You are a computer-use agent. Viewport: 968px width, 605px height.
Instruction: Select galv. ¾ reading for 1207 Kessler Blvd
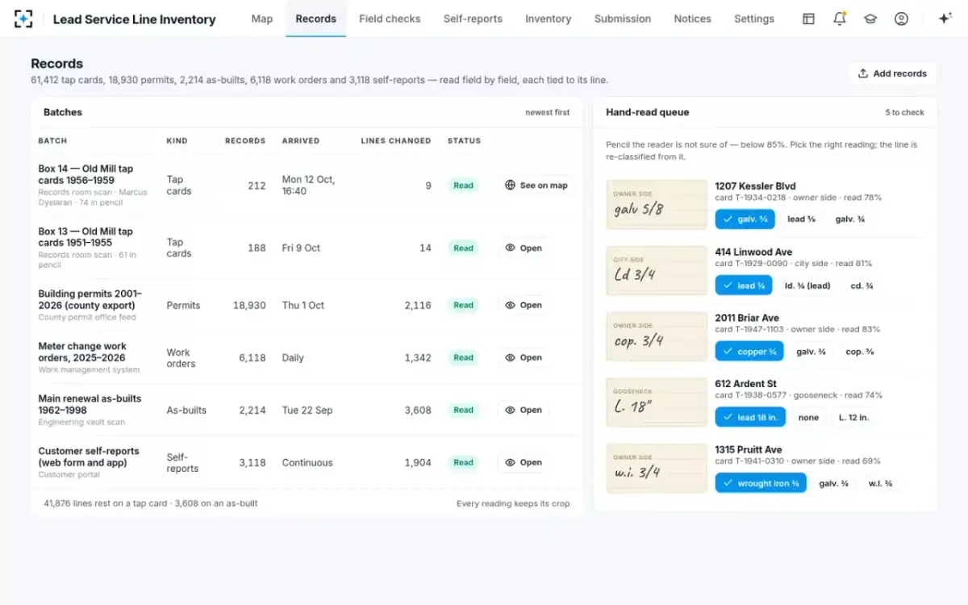(849, 219)
